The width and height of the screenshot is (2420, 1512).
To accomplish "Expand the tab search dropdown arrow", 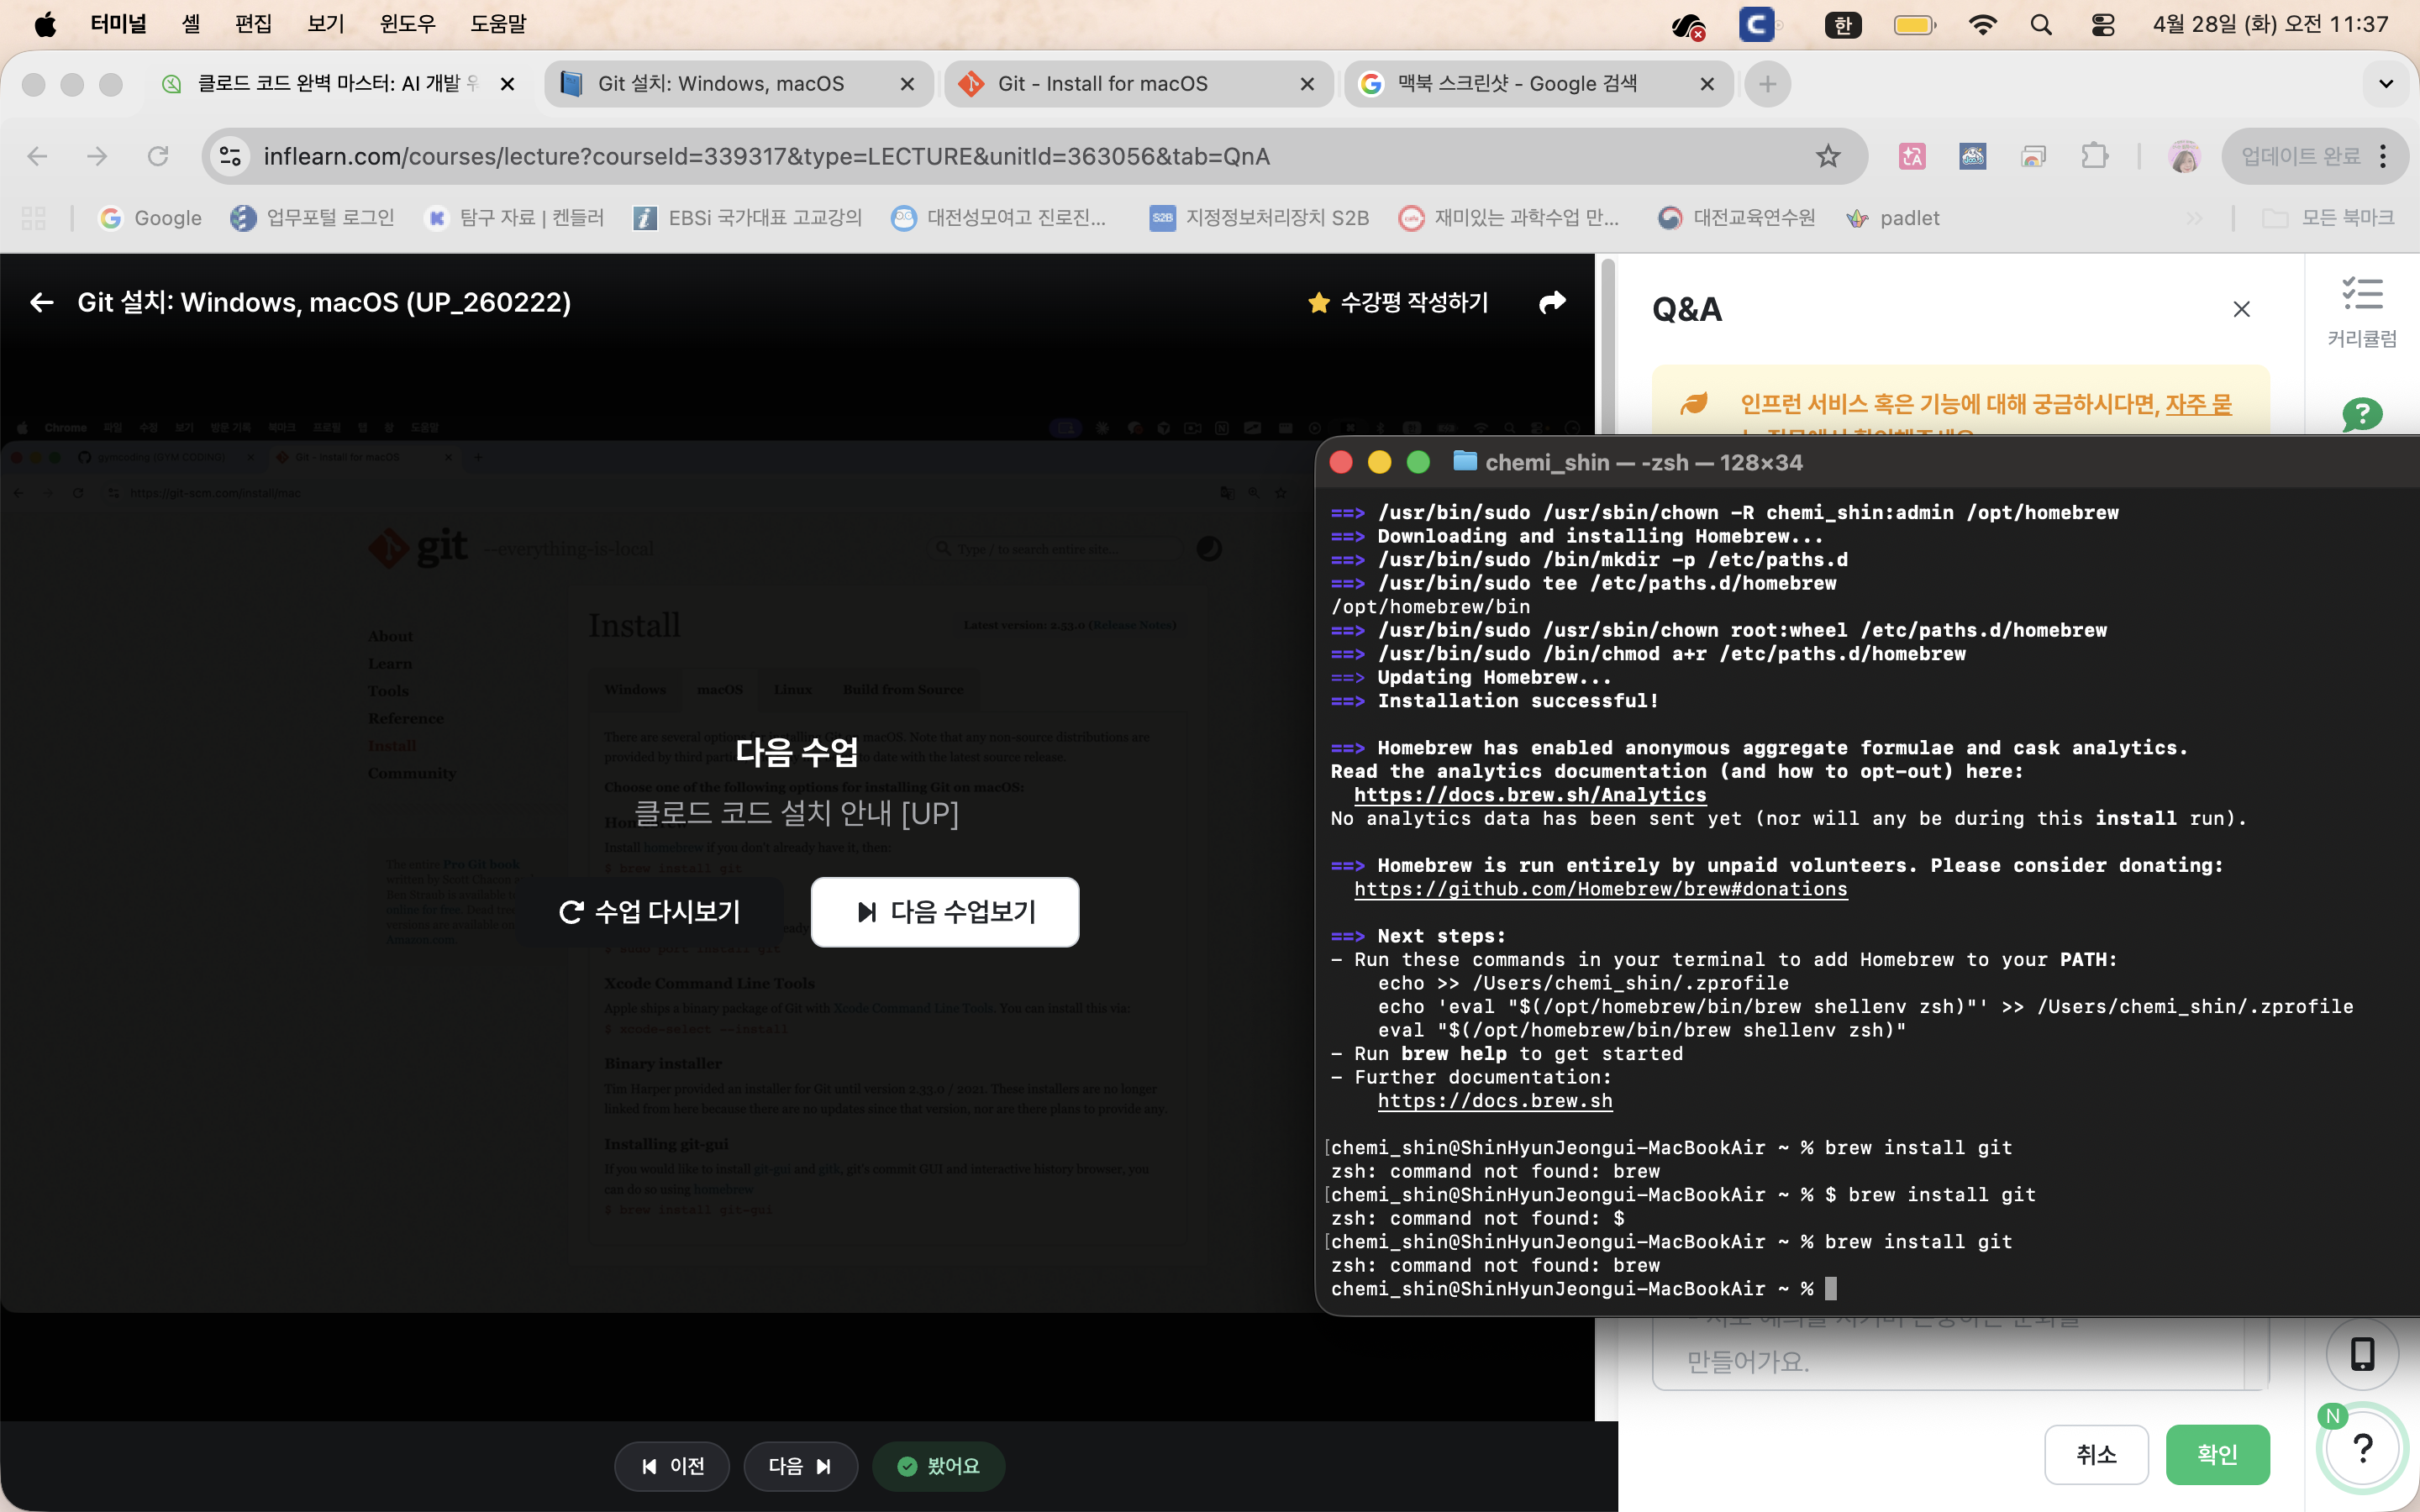I will (x=2386, y=84).
